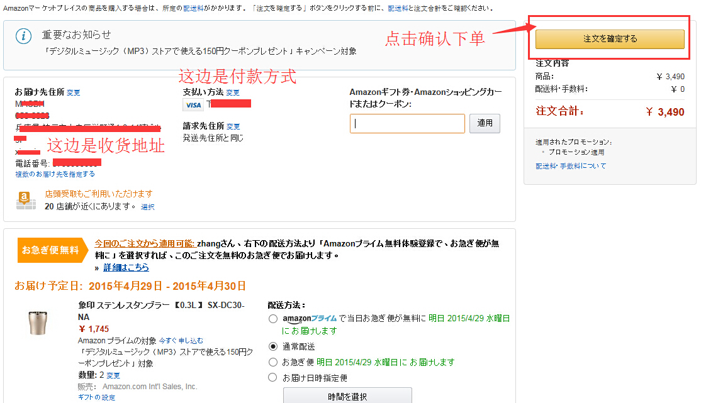Screen dimensions: 701x403
Task: Click the 店頭受取もご利用いただけます text
Action: coord(99,194)
